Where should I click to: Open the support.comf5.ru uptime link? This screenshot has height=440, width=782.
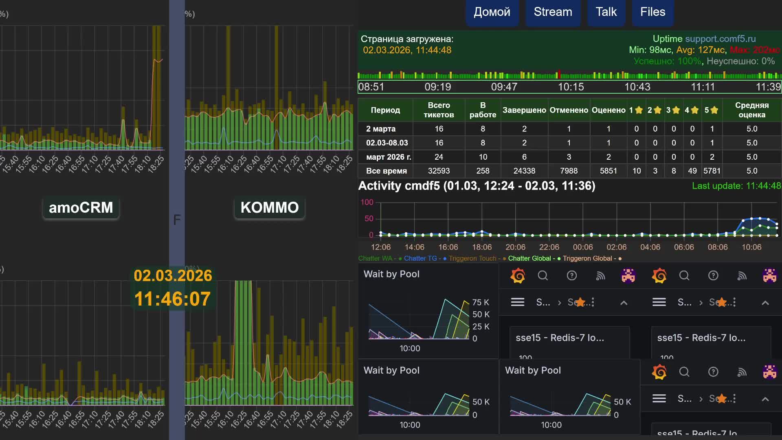coord(720,39)
